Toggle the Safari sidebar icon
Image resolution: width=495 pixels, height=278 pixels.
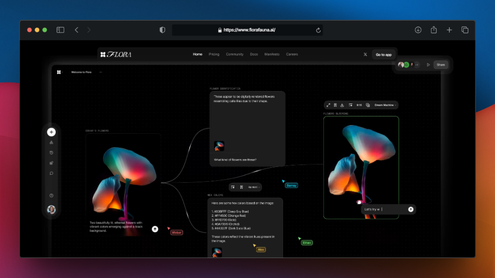pos(60,30)
